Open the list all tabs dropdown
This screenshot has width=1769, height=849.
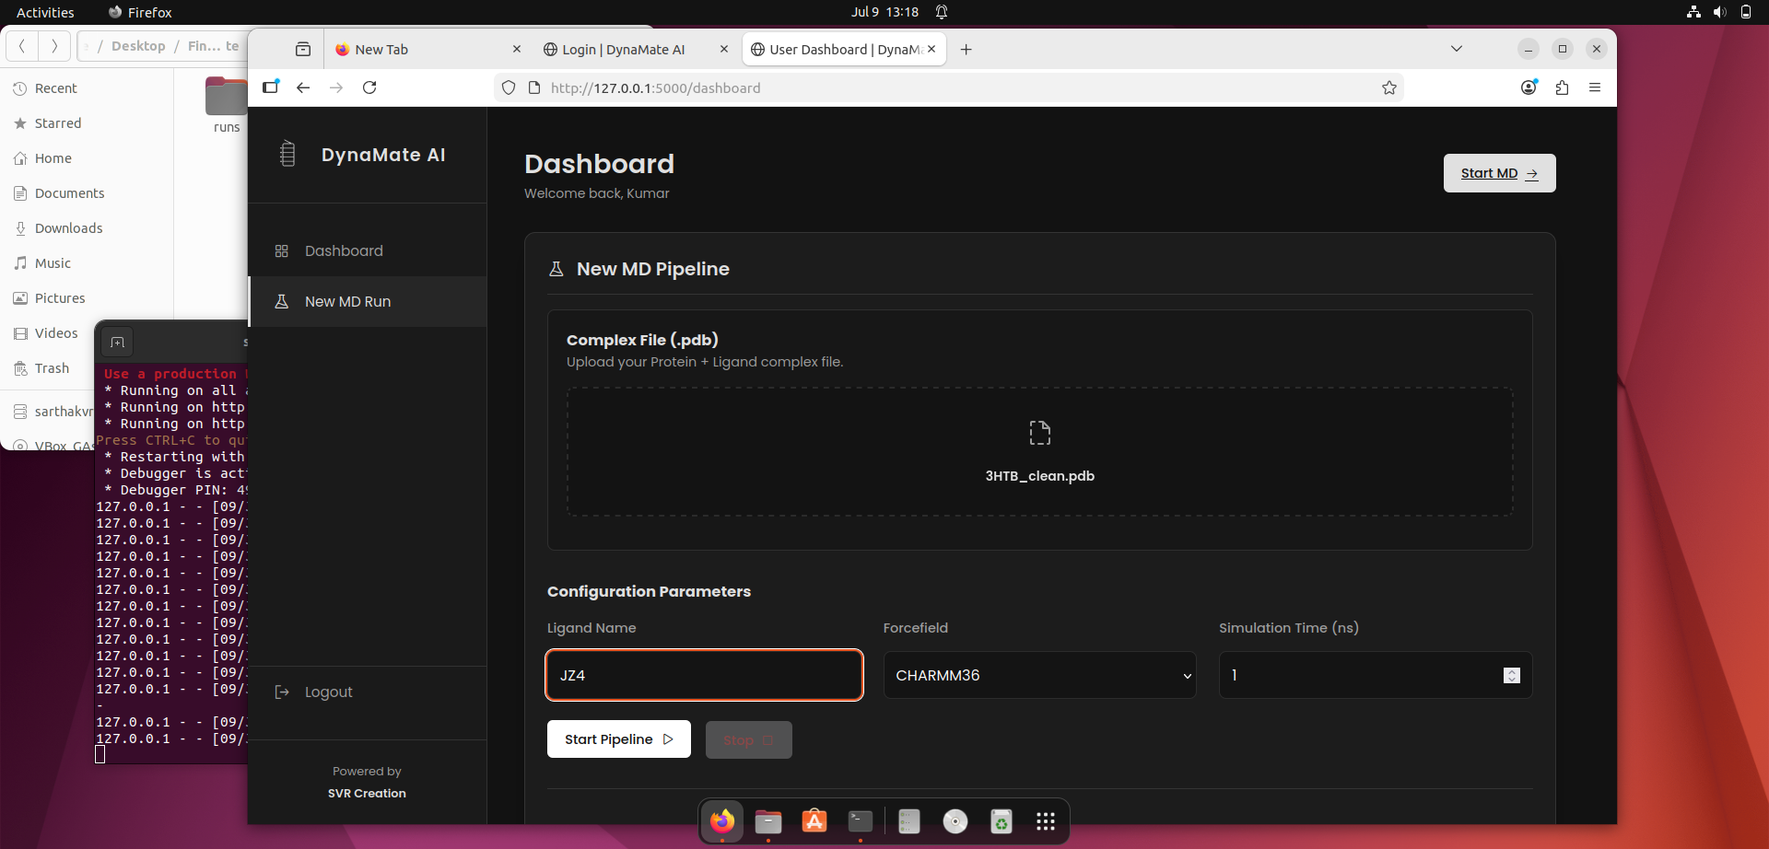click(x=1457, y=49)
